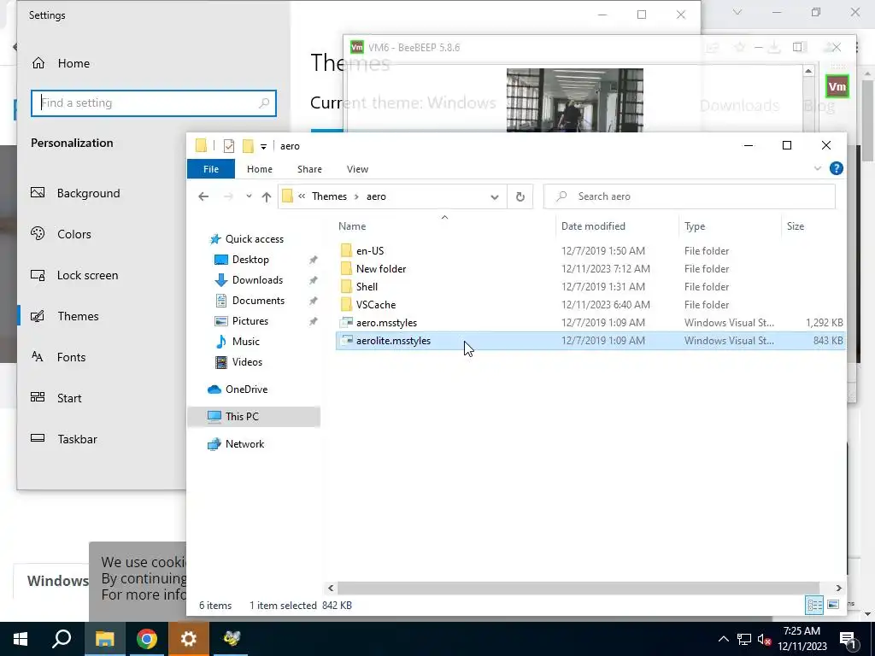Image resolution: width=875 pixels, height=656 pixels.
Task: Select aerolite.msstyles file
Action: pos(590,341)
